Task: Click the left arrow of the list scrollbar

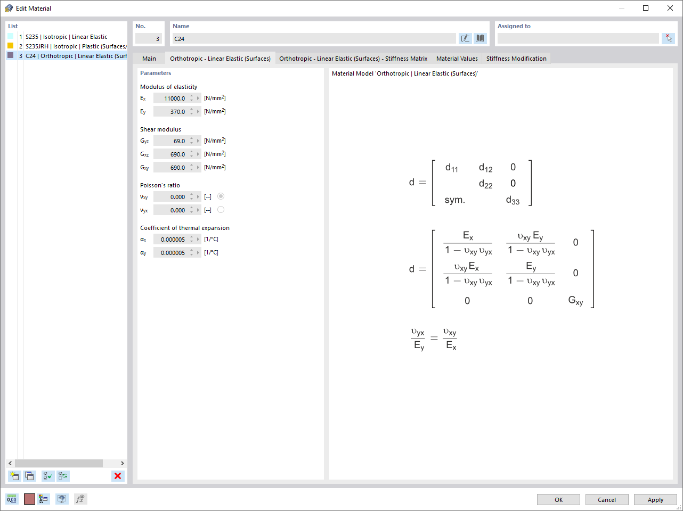Action: click(x=10, y=464)
